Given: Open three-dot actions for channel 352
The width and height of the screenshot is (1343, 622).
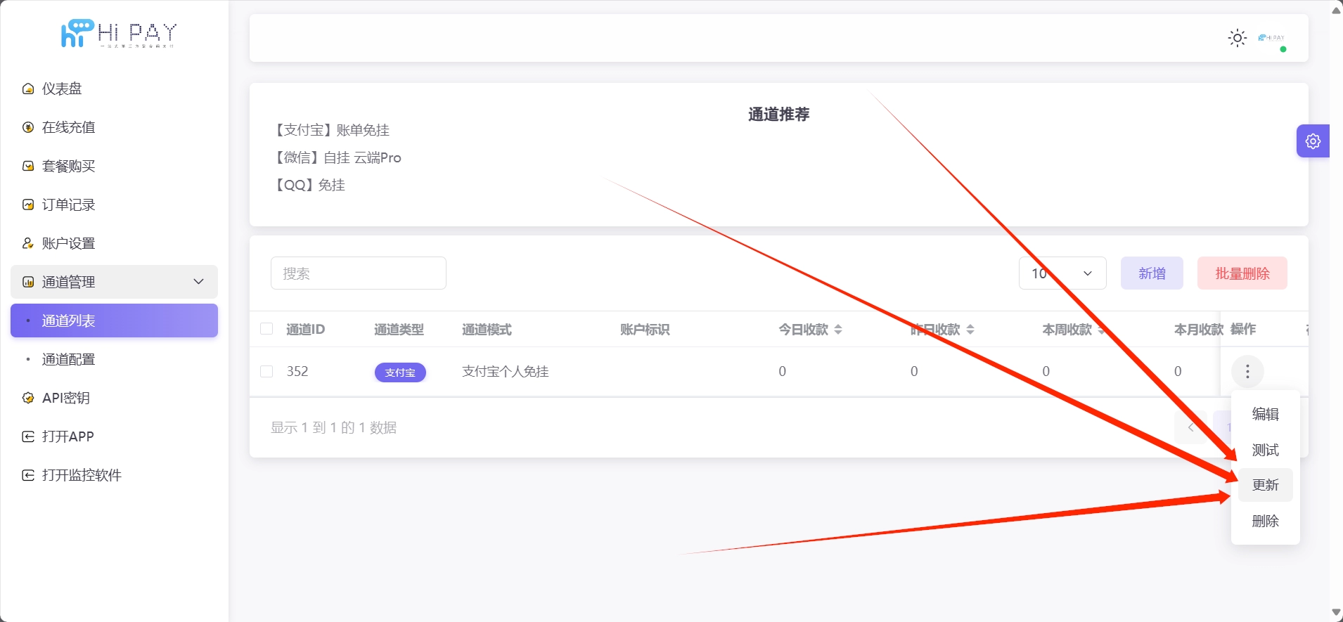Looking at the screenshot, I should (x=1247, y=371).
